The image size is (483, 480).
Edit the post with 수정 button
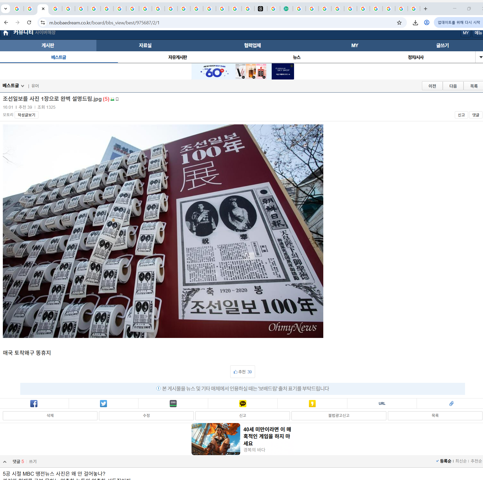coord(146,416)
